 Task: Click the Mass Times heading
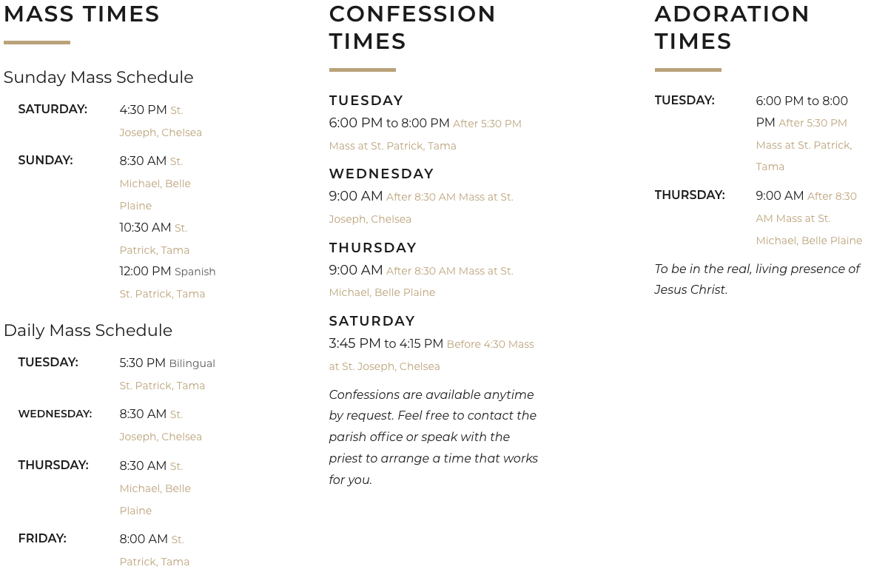tap(81, 14)
